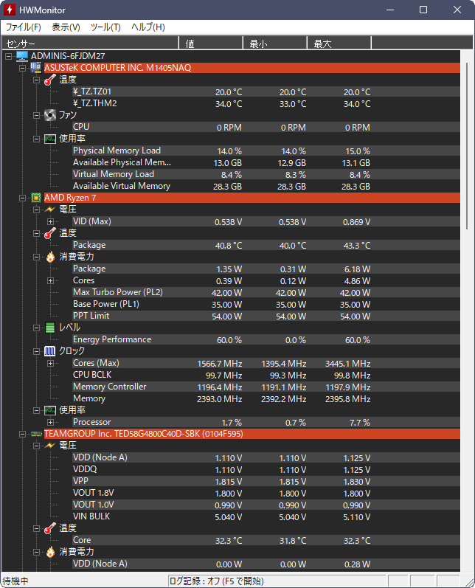Select the ¥_TZ.THM2 temperature row
The width and height of the screenshot is (475, 588).
(266, 103)
